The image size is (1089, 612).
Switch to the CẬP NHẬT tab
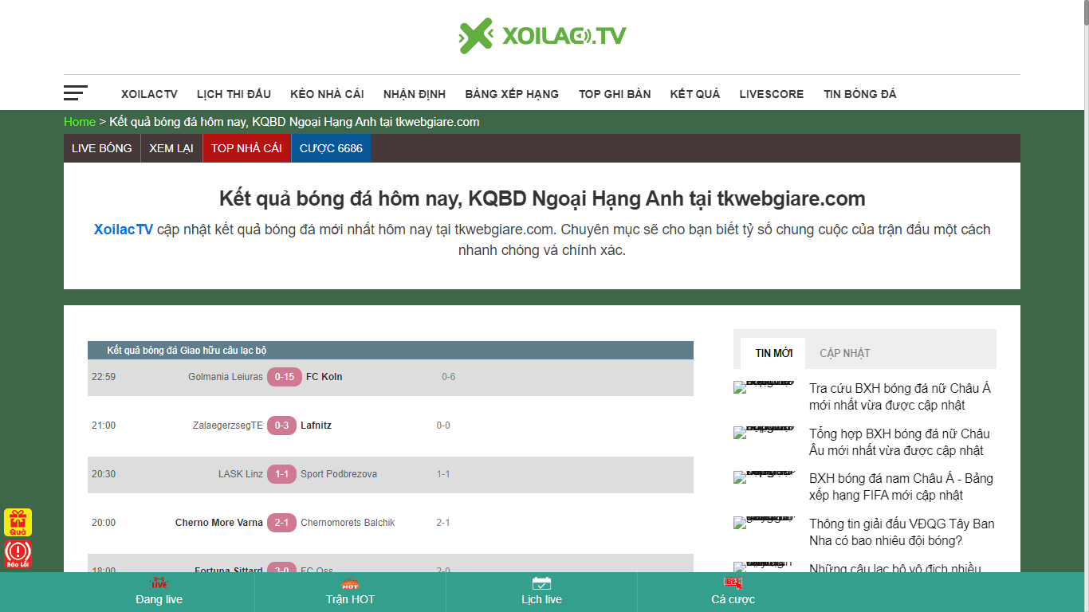click(x=845, y=353)
